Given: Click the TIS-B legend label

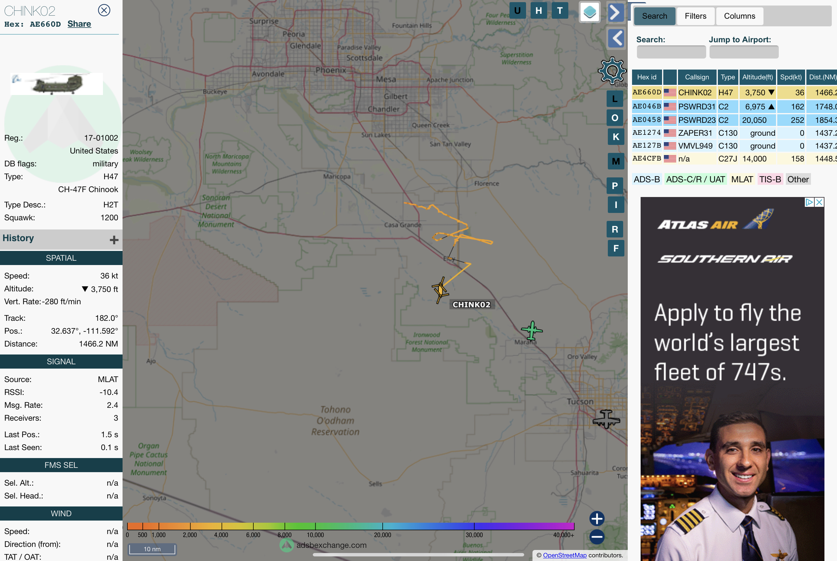Looking at the screenshot, I should 770,179.
